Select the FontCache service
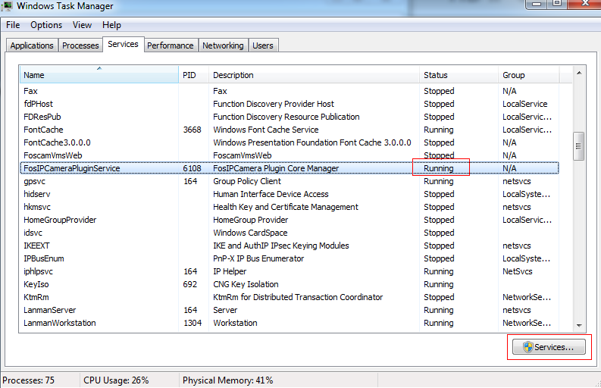This screenshot has width=601, height=388. [43, 130]
